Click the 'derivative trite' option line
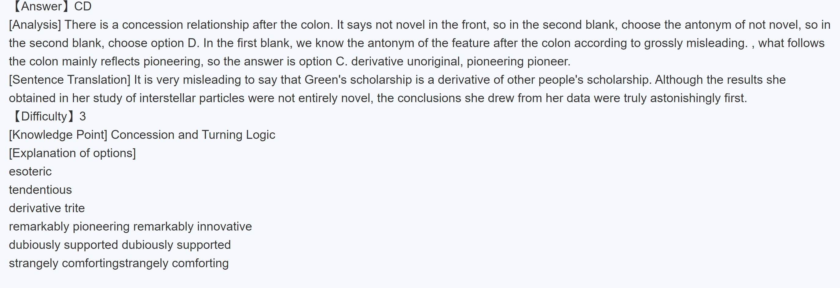The image size is (840, 288). [47, 208]
